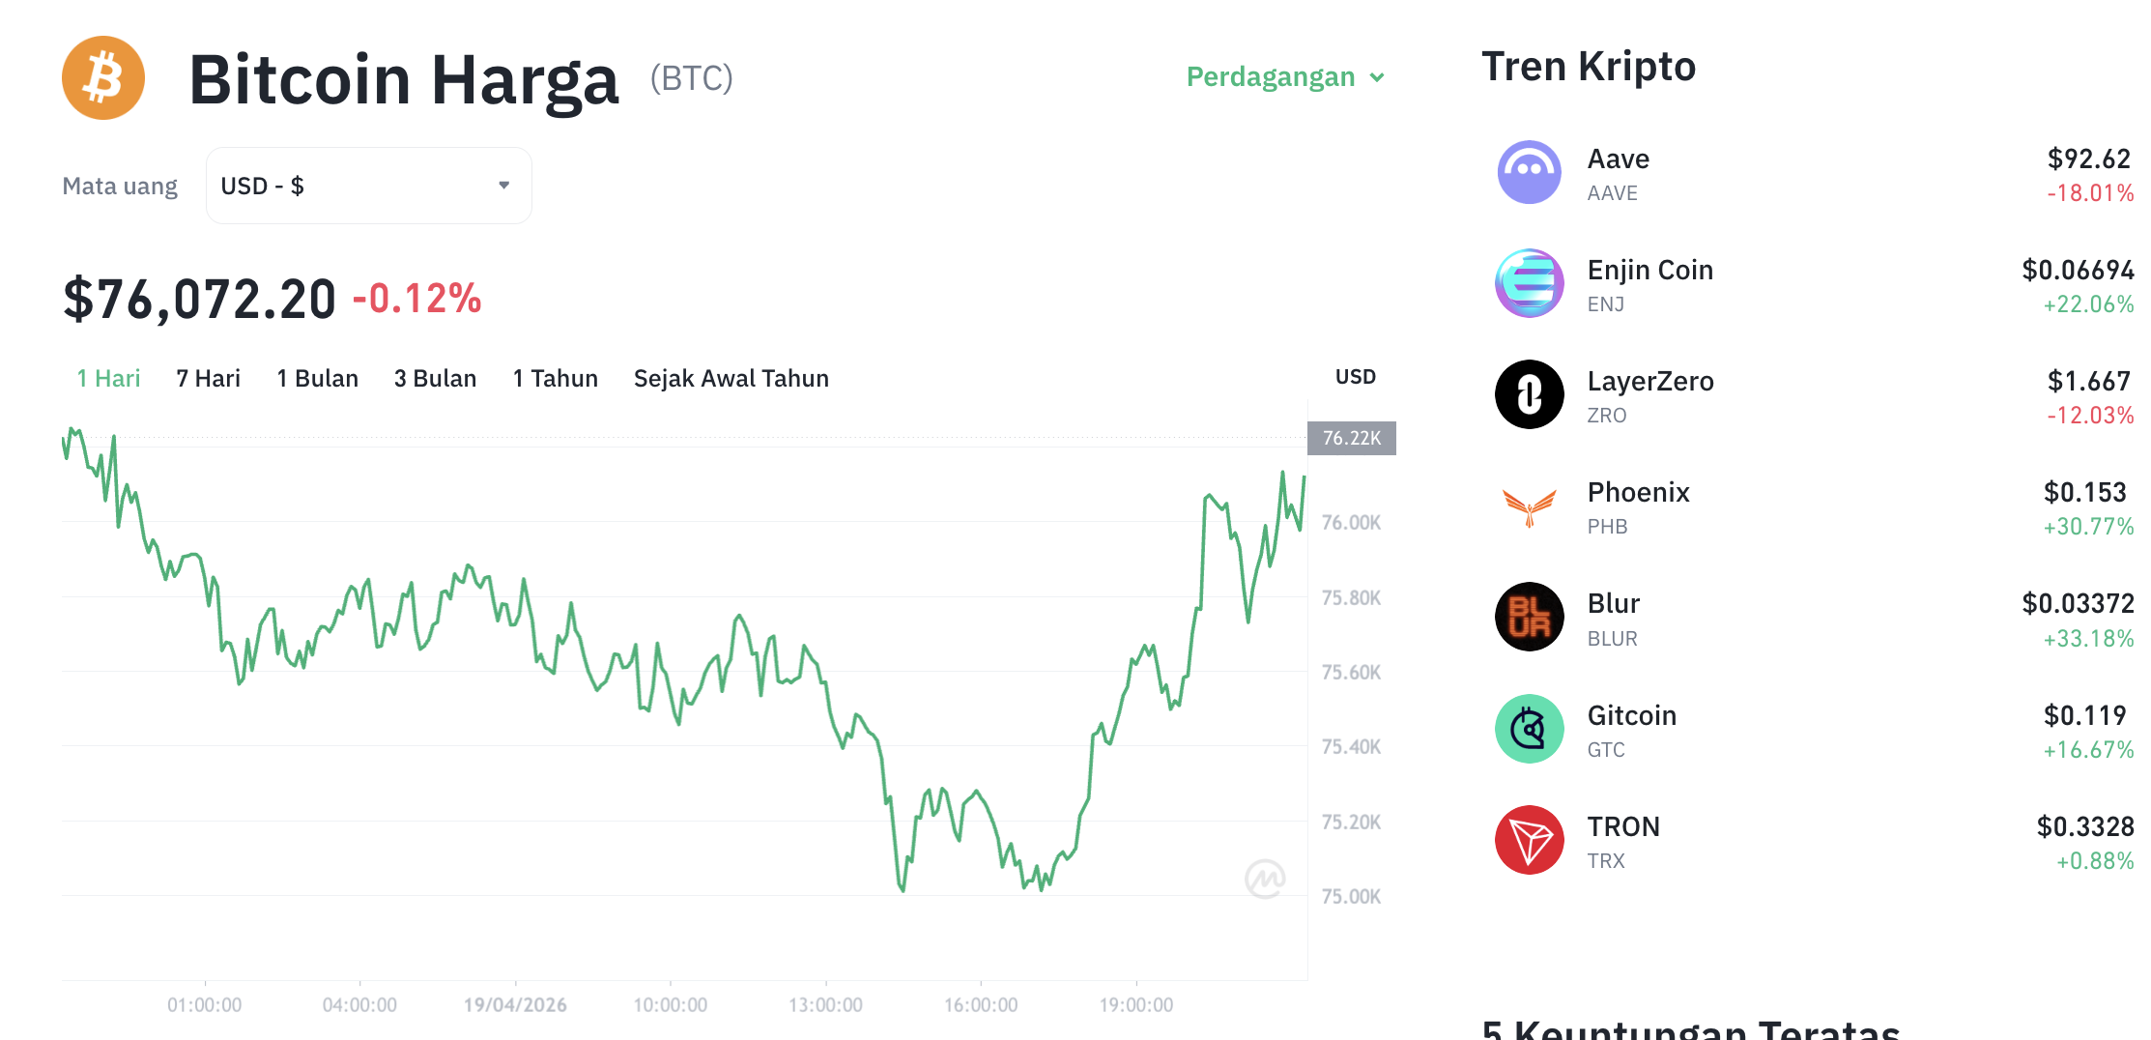Image resolution: width=2151 pixels, height=1040 pixels.
Task: Click the TRON red icon
Action: (x=1529, y=841)
